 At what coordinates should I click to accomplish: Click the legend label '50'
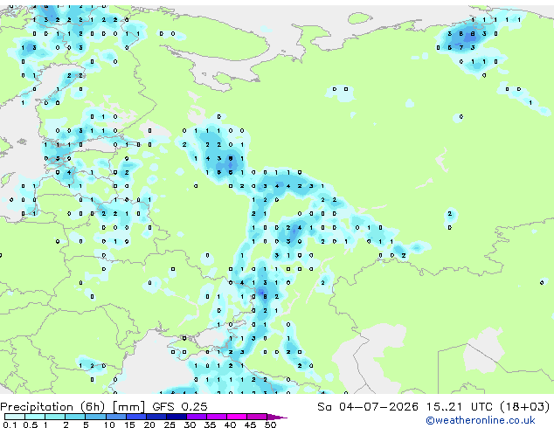(x=270, y=425)
